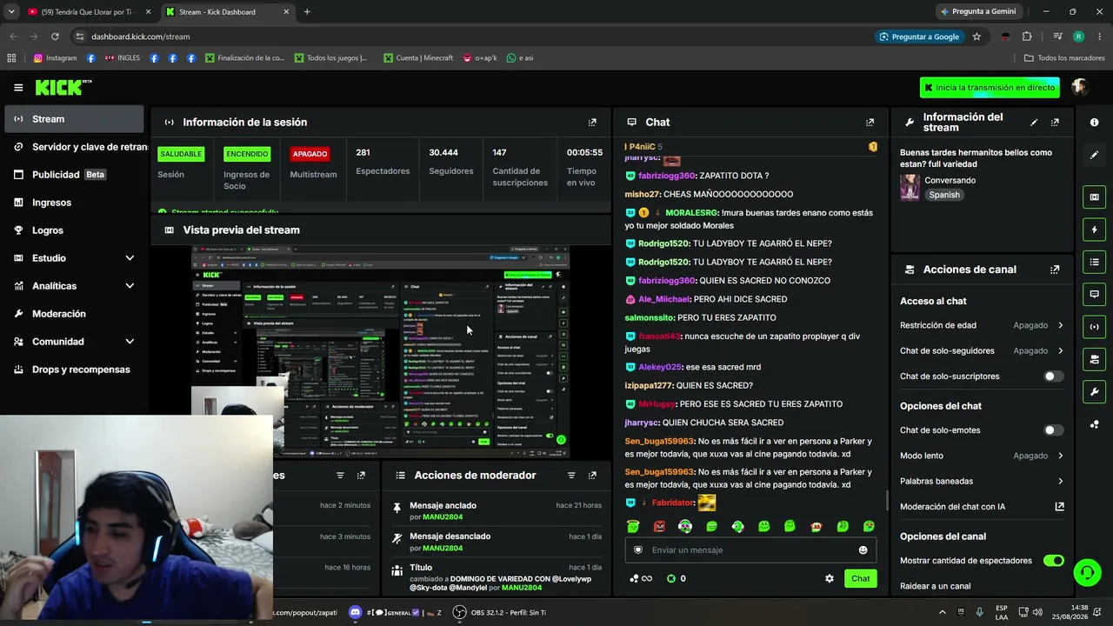
Task: Open Restricción de edad options
Action: pyautogui.click(x=982, y=325)
